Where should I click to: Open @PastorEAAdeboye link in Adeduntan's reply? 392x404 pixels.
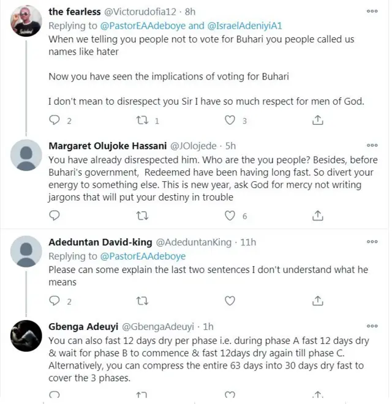point(143,256)
